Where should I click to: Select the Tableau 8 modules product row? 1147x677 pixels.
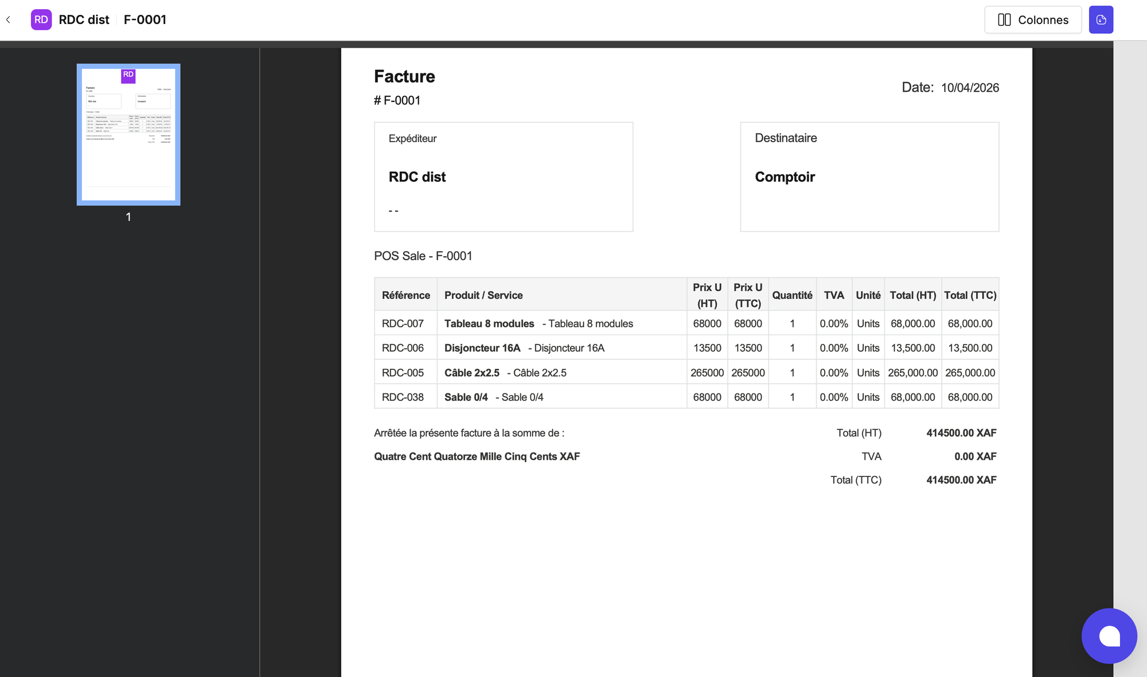tap(489, 324)
